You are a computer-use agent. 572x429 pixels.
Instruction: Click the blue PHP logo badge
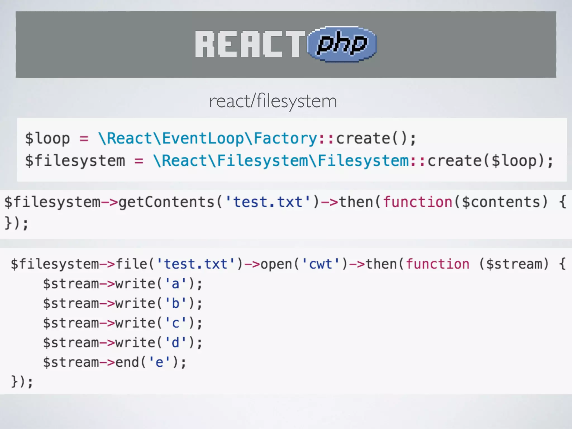(342, 44)
